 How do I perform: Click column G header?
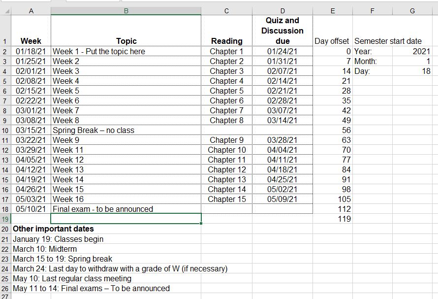(412, 10)
